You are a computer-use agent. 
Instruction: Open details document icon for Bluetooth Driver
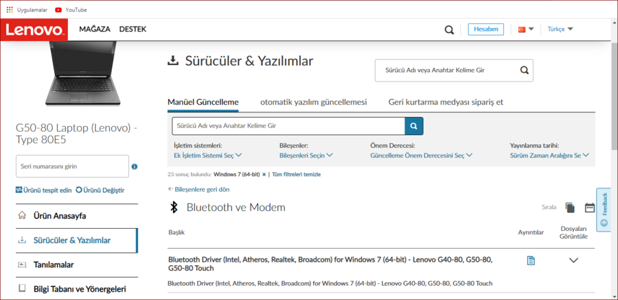(531, 260)
